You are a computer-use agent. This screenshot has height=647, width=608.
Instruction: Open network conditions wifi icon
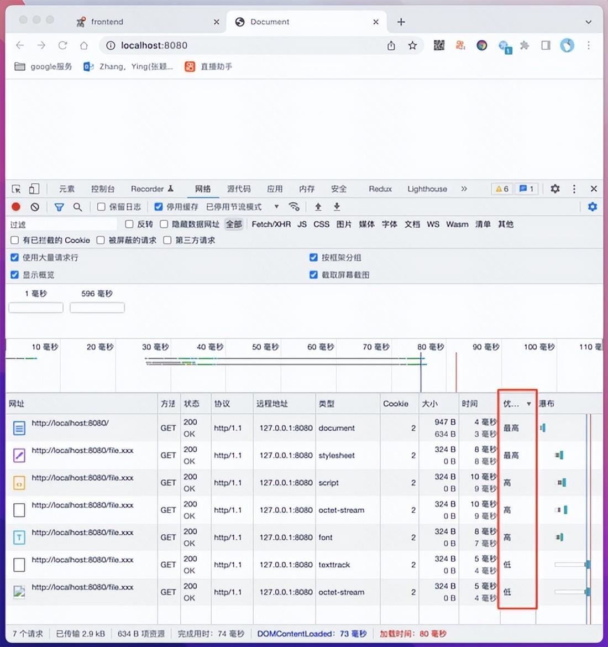pos(293,206)
